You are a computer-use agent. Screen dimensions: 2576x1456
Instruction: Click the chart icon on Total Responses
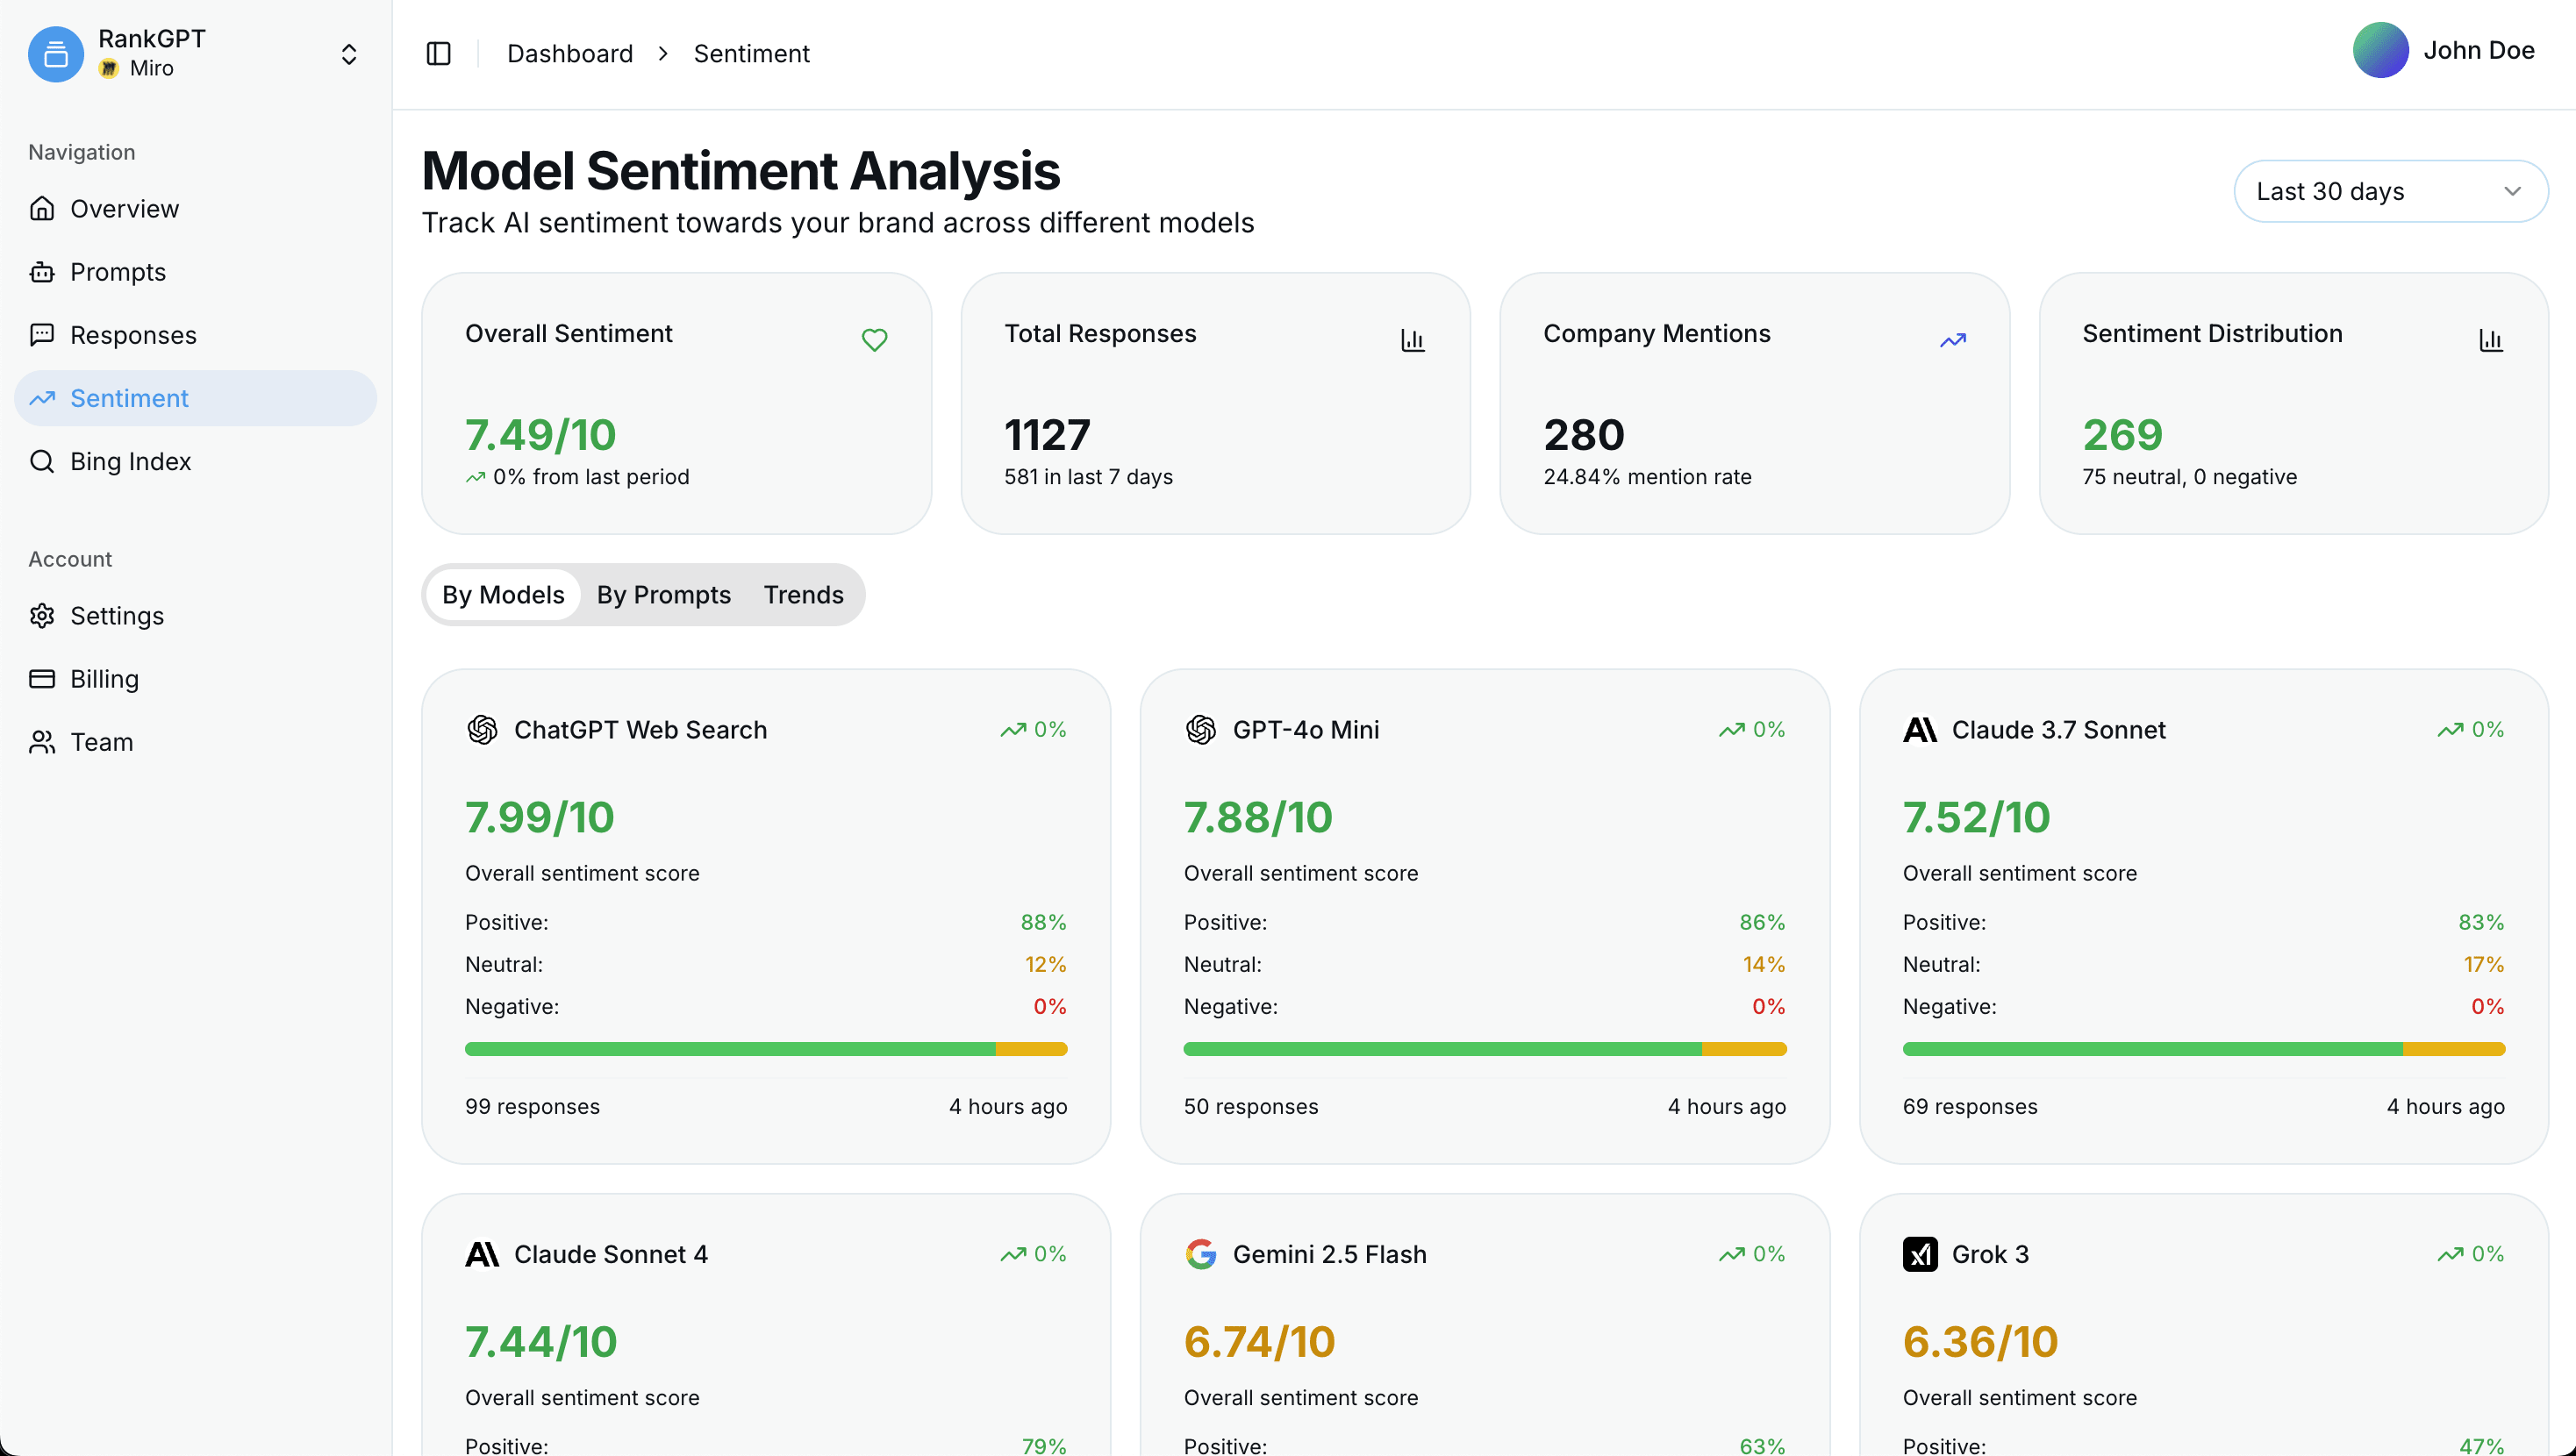tap(1413, 340)
